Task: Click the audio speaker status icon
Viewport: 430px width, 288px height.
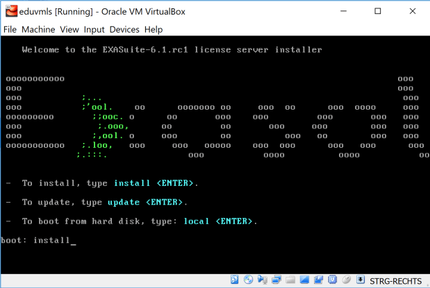Action: coord(262,280)
